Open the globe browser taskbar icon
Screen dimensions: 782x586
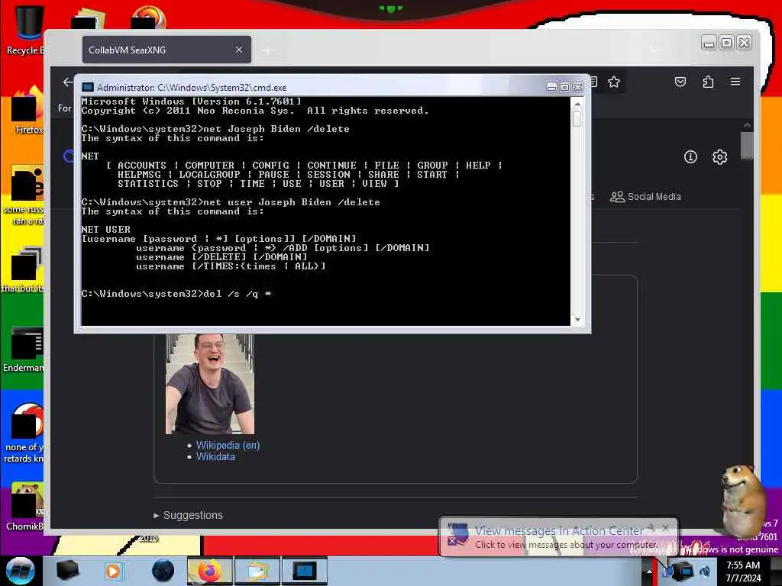click(x=163, y=571)
